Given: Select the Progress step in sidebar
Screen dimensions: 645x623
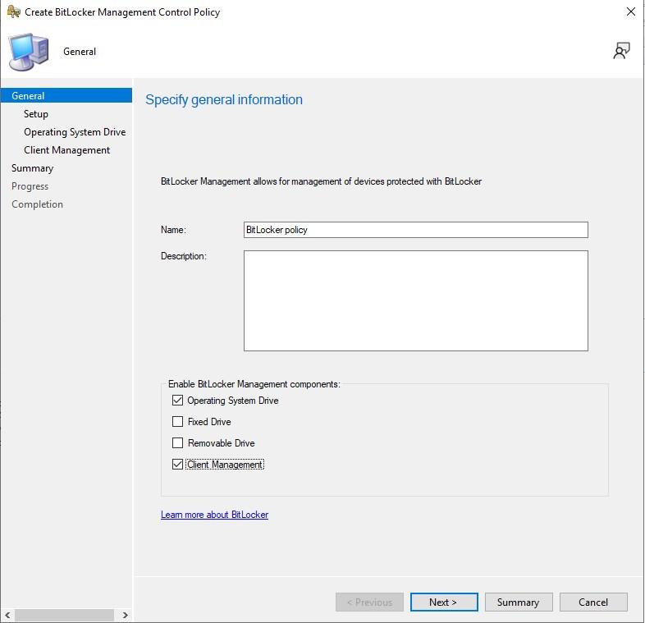Looking at the screenshot, I should coord(30,186).
